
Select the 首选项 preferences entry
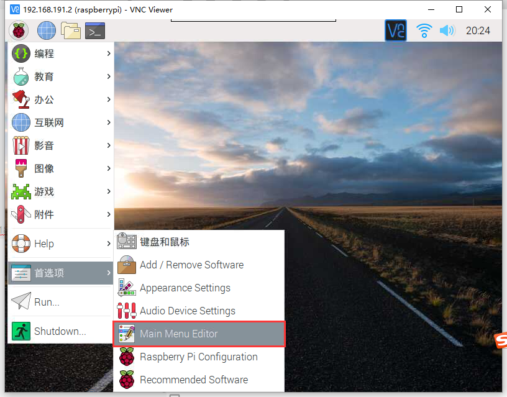(60, 273)
